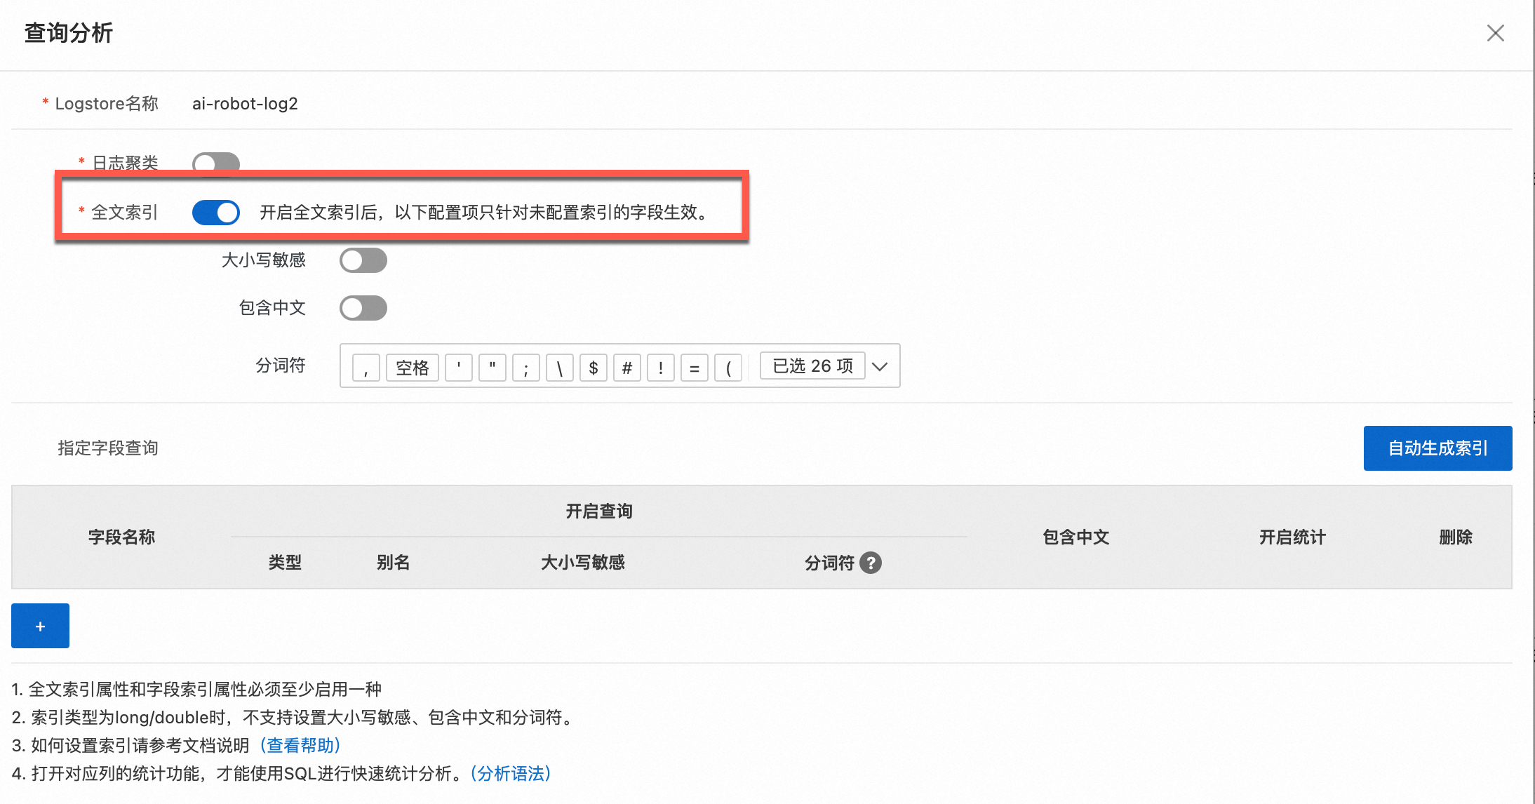Click the semicolon delimiter tag
This screenshot has width=1535, height=804.
pyautogui.click(x=526, y=367)
